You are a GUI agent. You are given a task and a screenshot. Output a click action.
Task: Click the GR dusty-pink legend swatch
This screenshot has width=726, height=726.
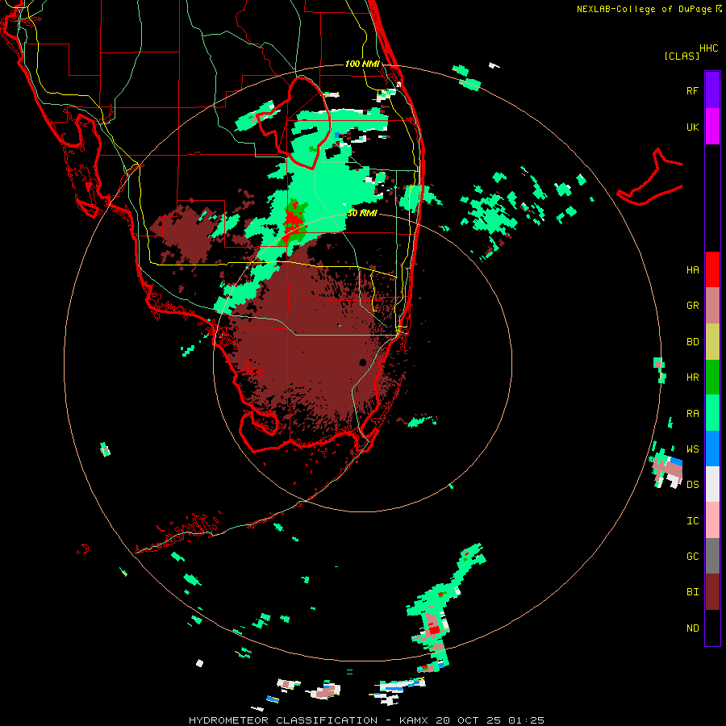pos(712,305)
